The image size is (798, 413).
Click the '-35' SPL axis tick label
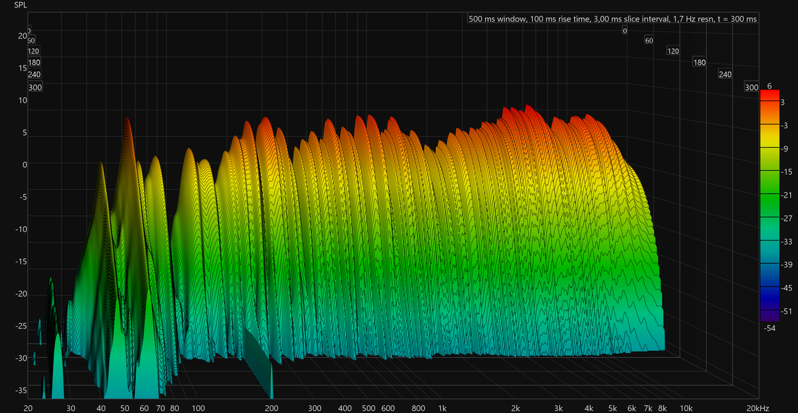pyautogui.click(x=21, y=390)
